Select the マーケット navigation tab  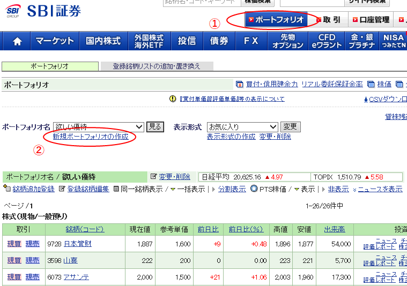(55, 41)
